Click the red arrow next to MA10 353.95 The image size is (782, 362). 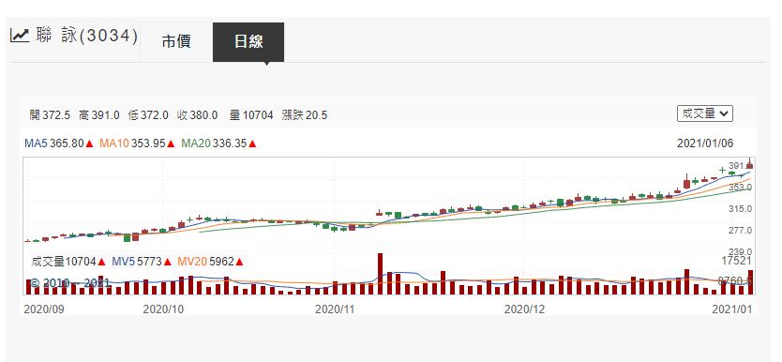(x=171, y=143)
